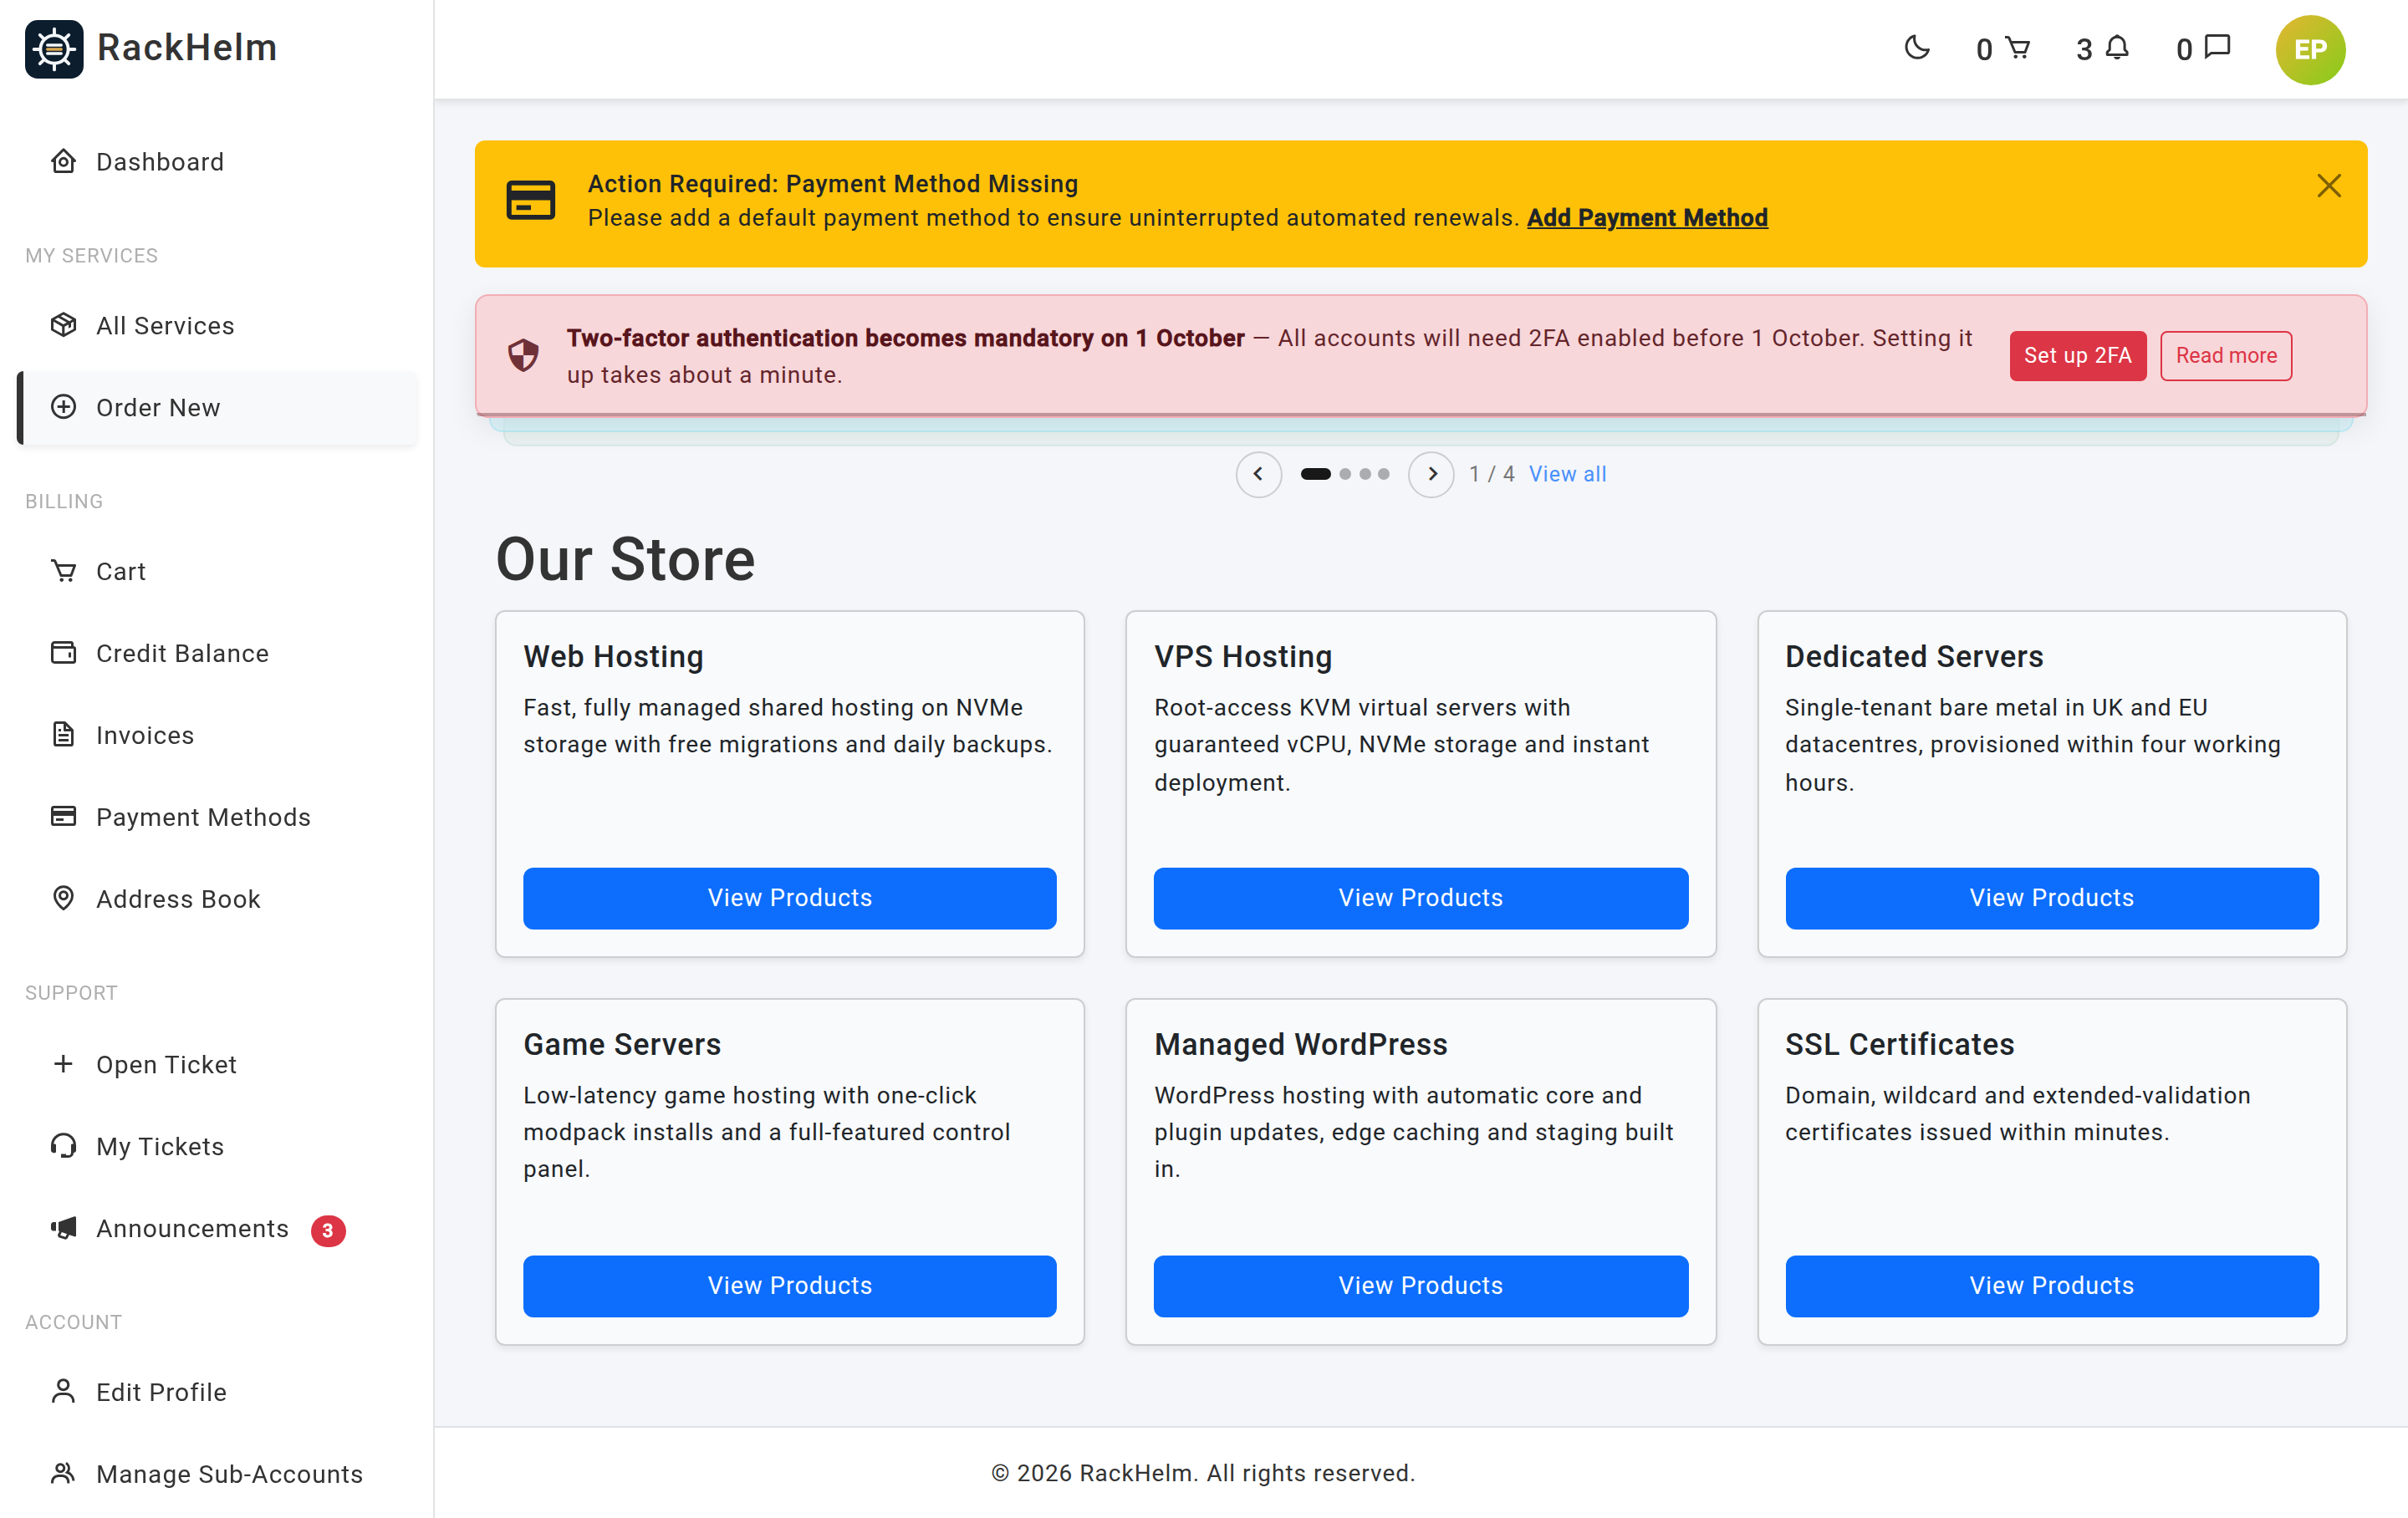Viewport: 2408px width, 1518px height.
Task: View Products for Managed WordPress
Action: [x=1421, y=1286]
